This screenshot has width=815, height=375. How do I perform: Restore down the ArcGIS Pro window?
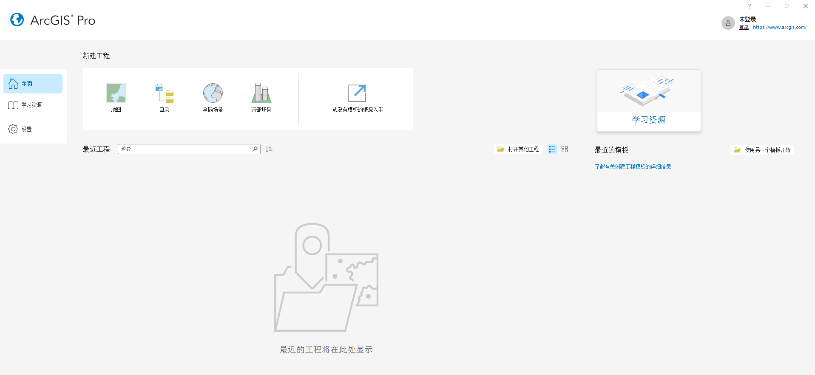point(787,6)
